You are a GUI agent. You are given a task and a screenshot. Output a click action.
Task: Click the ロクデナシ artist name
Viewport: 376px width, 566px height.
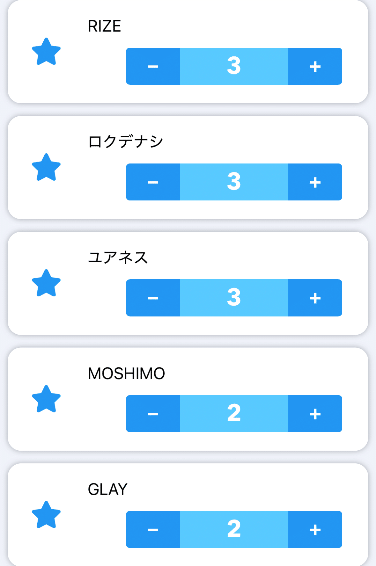click(125, 142)
